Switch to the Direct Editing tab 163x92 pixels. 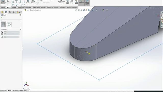coord(36,7)
